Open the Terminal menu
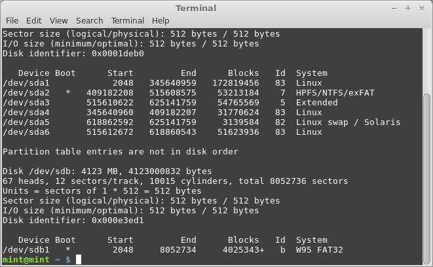433x267 pixels. tap(127, 21)
